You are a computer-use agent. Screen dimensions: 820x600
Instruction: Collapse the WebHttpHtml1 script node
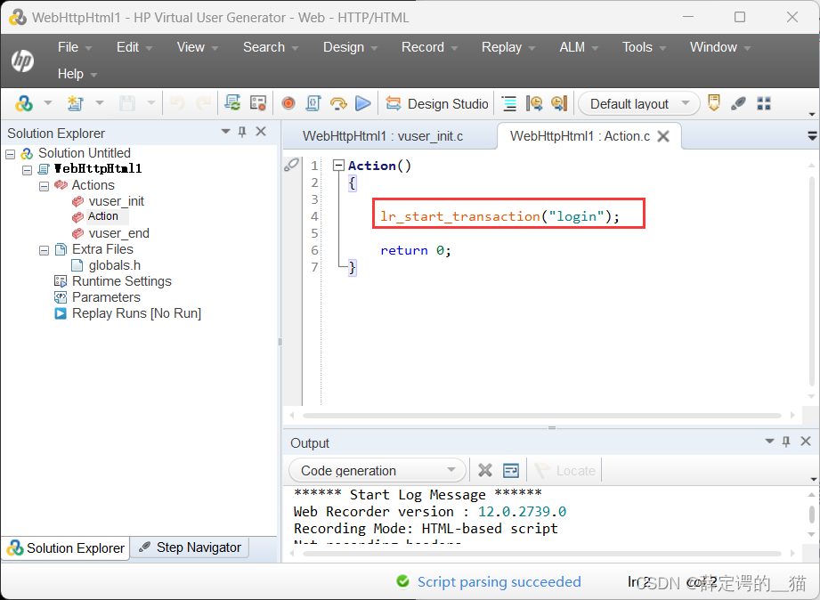point(28,170)
